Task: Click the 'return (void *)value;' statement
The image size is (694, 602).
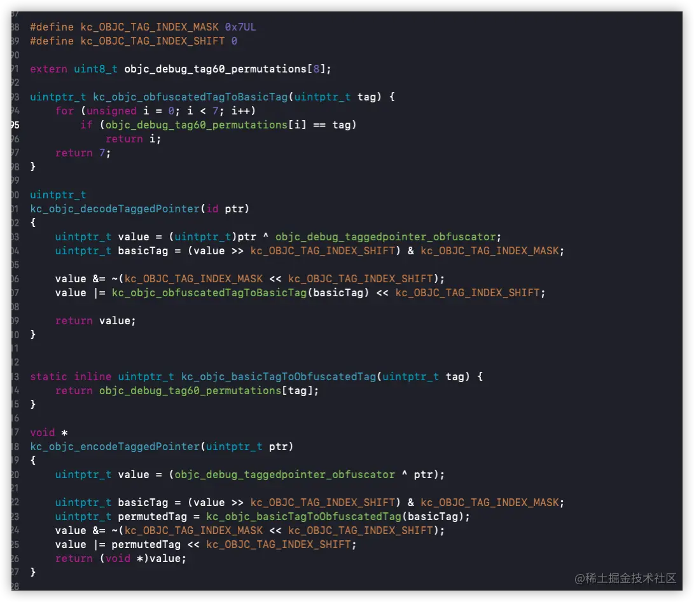Action: point(120,559)
